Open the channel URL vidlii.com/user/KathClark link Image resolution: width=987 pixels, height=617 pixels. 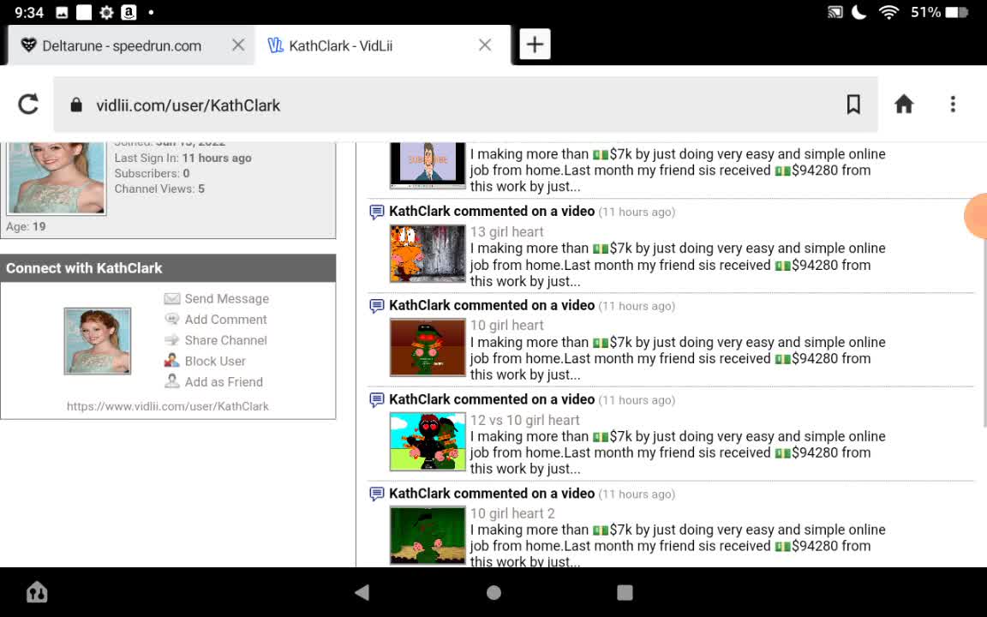[x=167, y=406]
